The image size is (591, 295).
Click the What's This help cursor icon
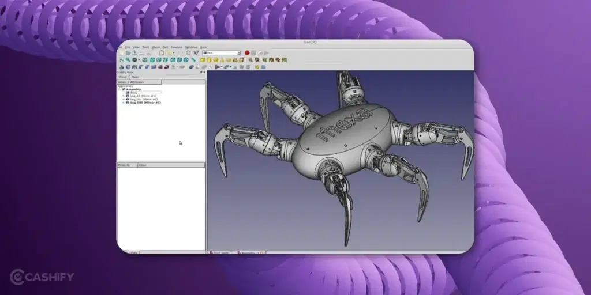pos(196,52)
